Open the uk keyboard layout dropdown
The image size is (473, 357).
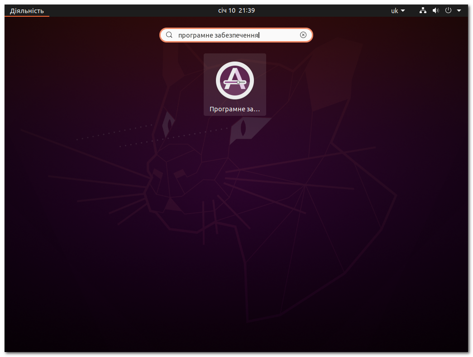(x=397, y=10)
